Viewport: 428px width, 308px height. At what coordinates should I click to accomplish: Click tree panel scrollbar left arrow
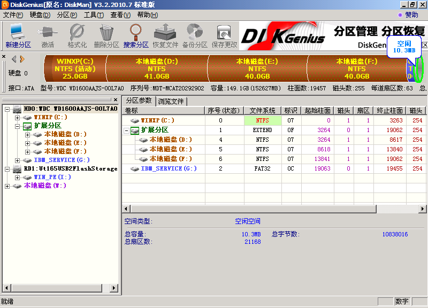pyautogui.click(x=6, y=288)
